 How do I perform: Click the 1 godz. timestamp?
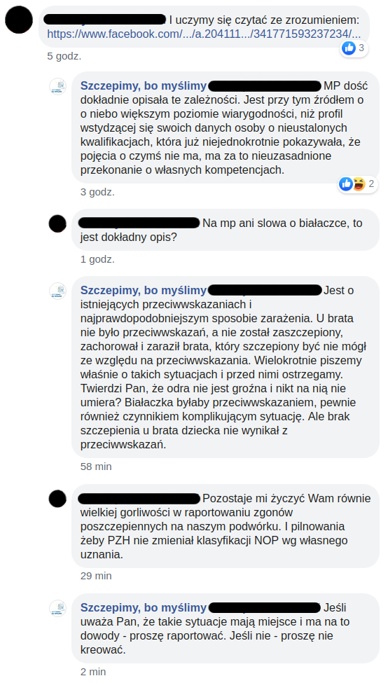97,260
